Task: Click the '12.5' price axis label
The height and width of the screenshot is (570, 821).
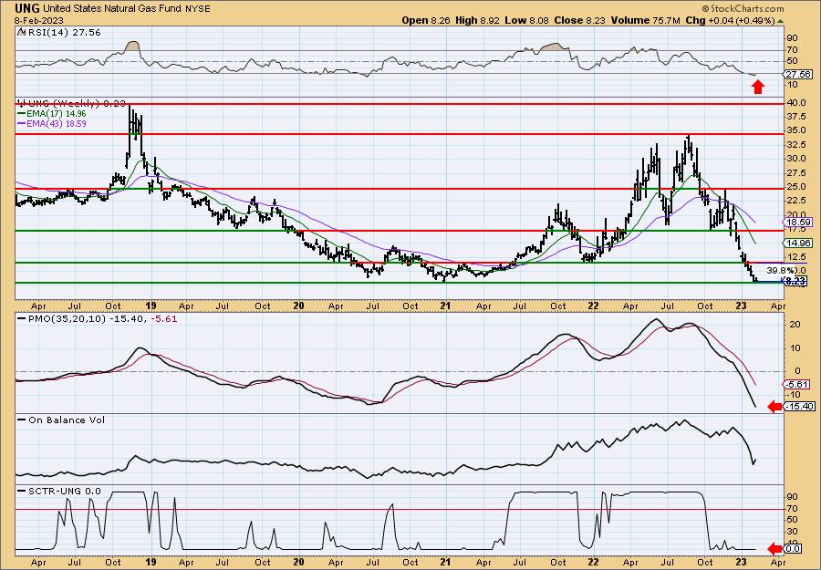Action: [796, 257]
